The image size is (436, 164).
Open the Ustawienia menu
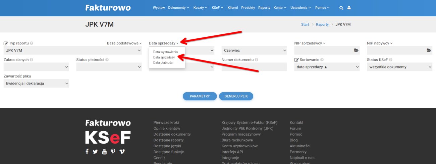pyautogui.click(x=301, y=8)
